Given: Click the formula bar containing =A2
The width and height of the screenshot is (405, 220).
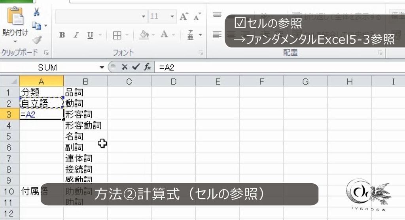Looking at the screenshot, I should (x=280, y=68).
